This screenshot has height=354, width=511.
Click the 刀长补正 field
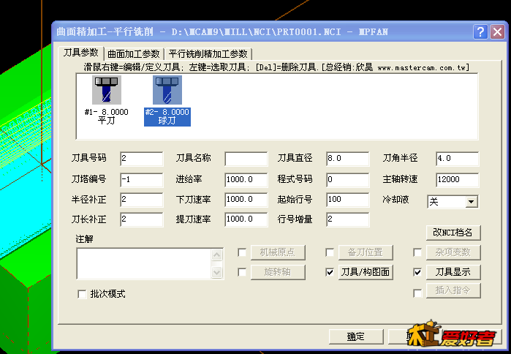[141, 219]
